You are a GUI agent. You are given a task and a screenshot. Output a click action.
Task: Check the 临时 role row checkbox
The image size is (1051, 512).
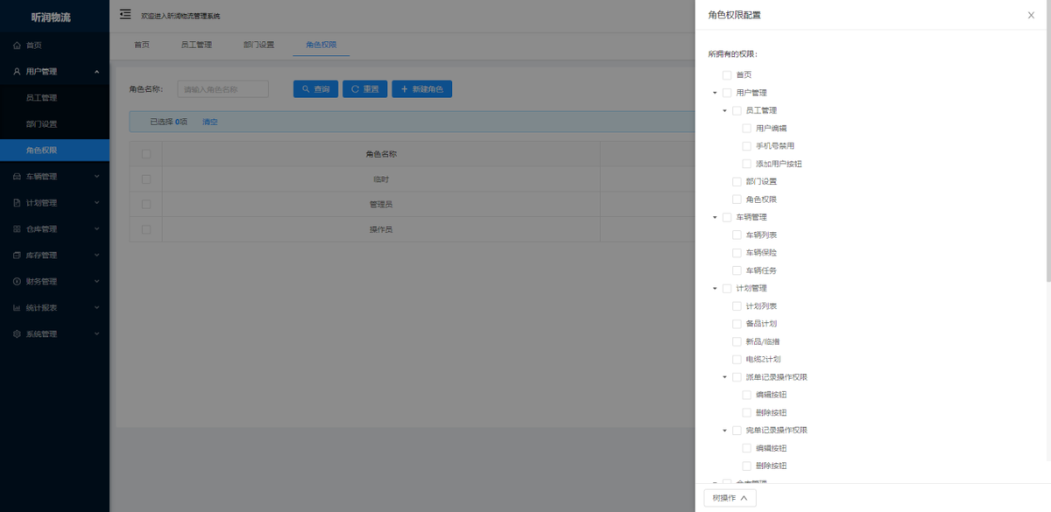click(x=146, y=179)
